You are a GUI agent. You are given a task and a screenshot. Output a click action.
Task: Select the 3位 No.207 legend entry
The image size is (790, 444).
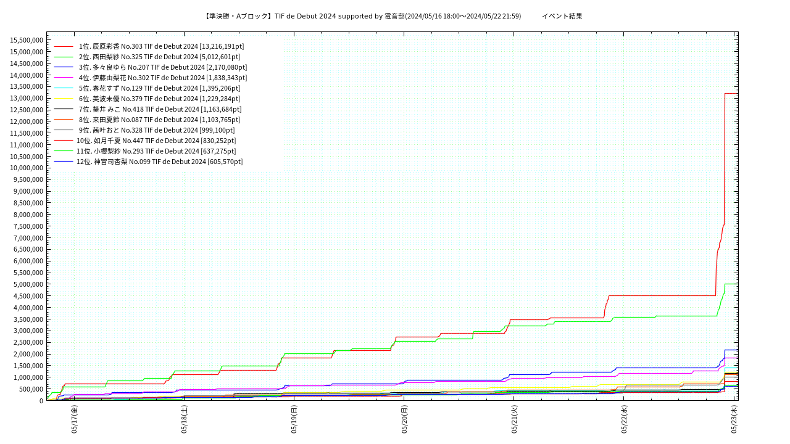[x=163, y=67]
